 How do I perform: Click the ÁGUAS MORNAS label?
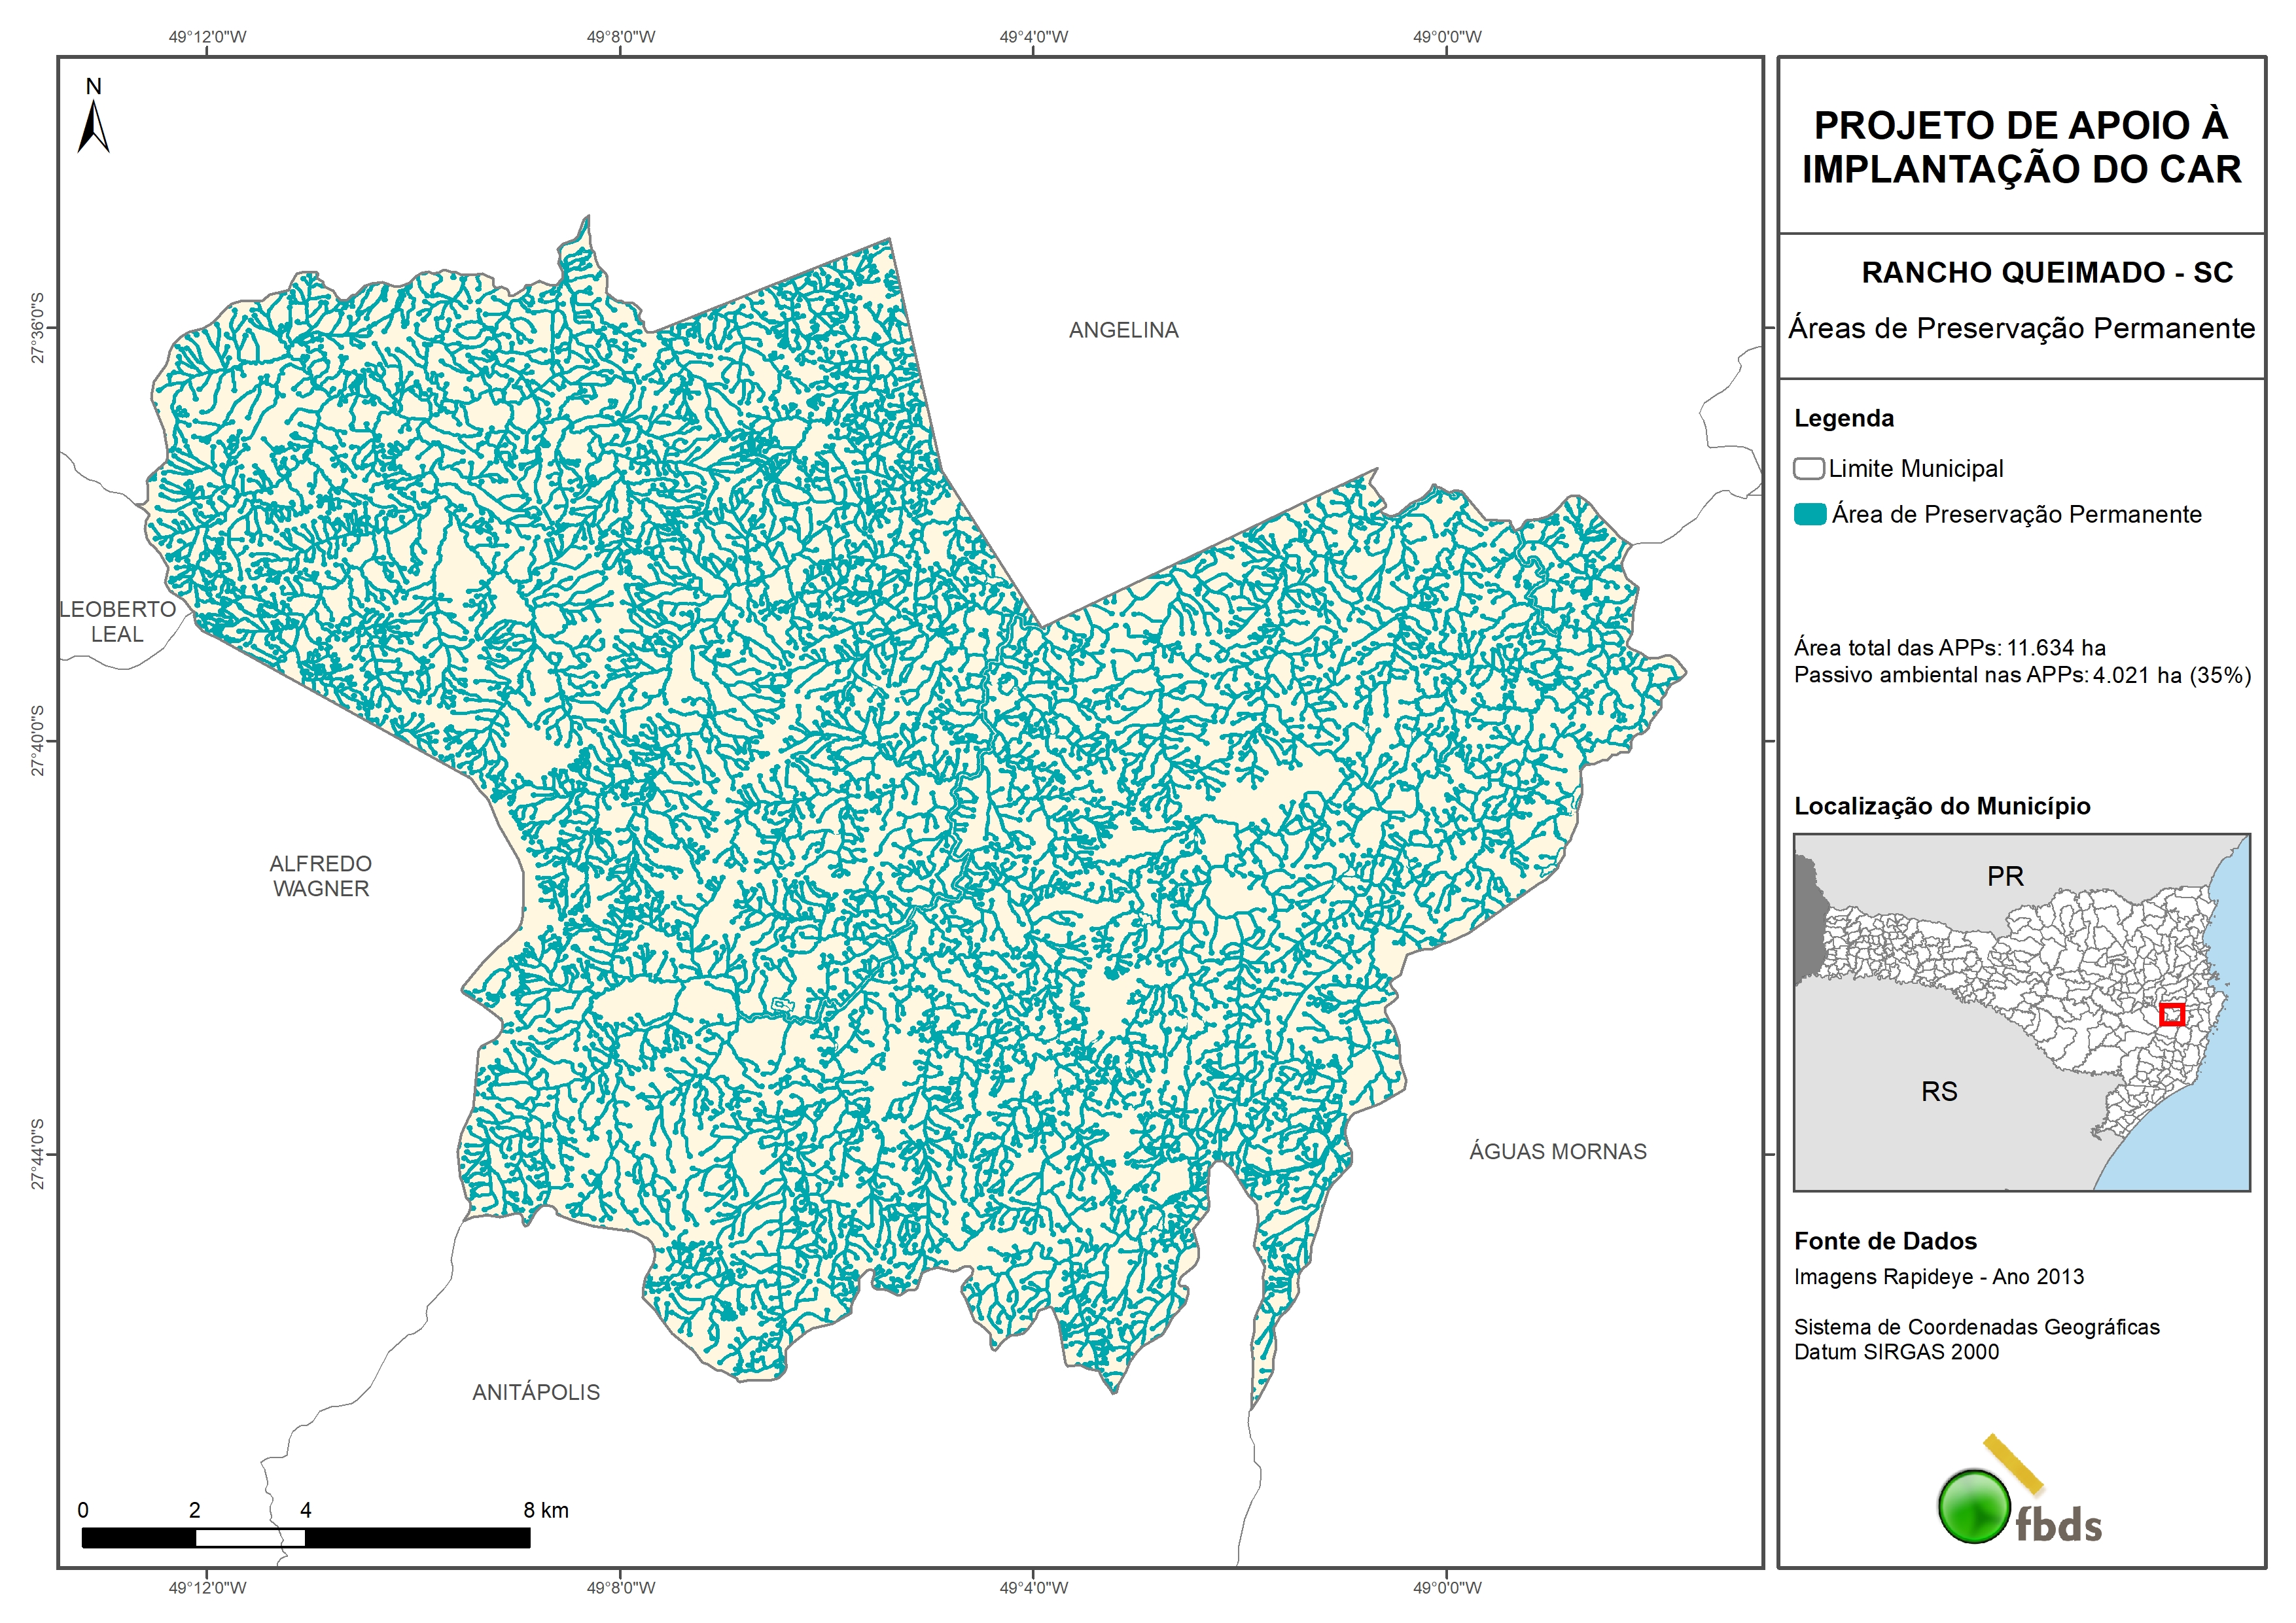pyautogui.click(x=1557, y=1151)
